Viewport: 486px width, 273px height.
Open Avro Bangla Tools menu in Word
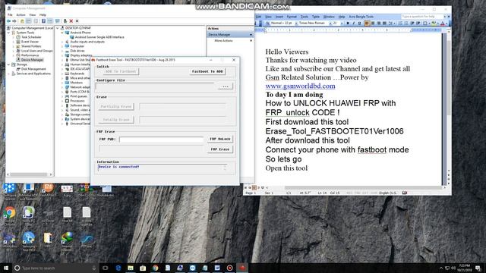pyautogui.click(x=361, y=17)
